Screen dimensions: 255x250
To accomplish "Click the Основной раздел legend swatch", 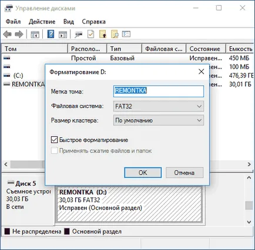I will point(67,231).
